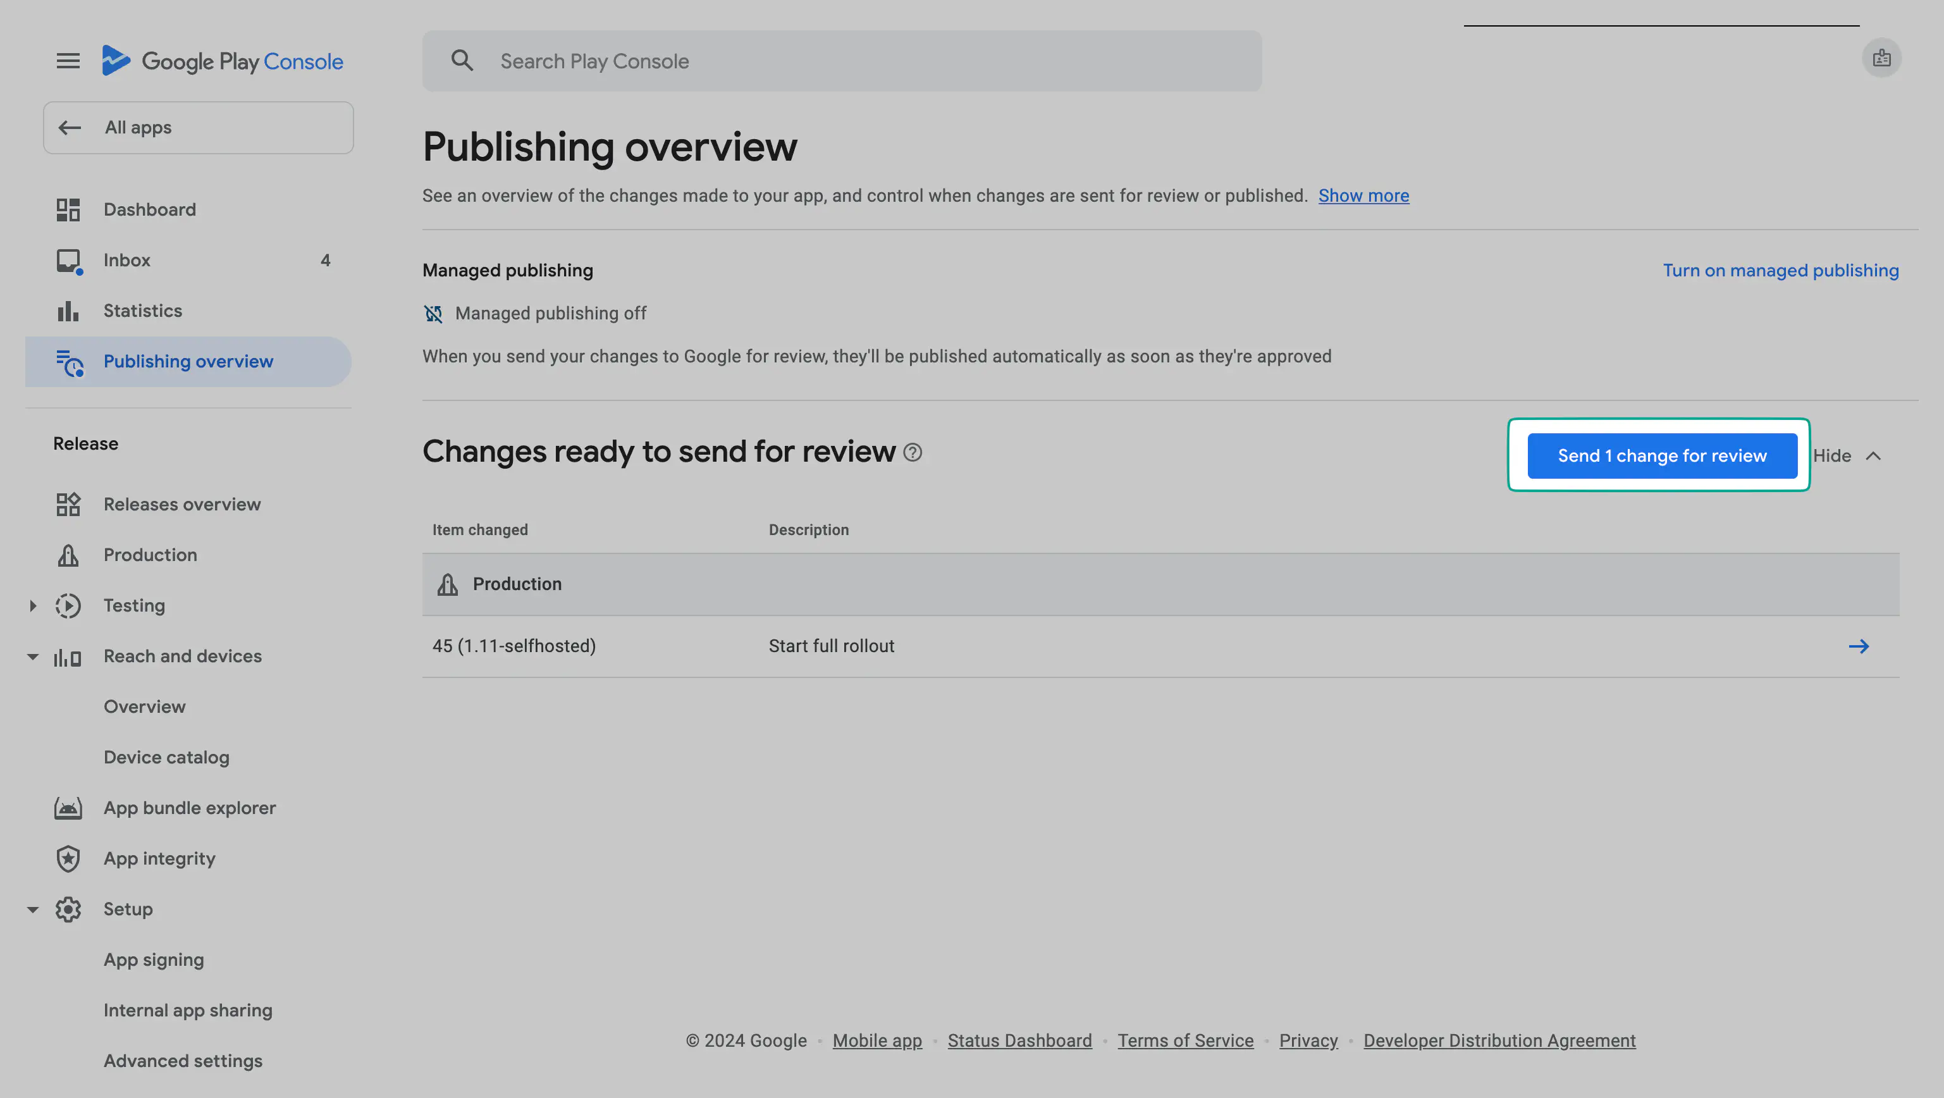The image size is (1944, 1098).
Task: Go back to All apps
Action: point(198,128)
